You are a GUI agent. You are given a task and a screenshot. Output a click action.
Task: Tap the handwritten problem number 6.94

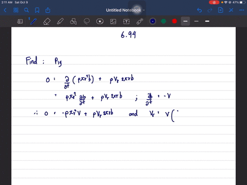tap(129, 34)
